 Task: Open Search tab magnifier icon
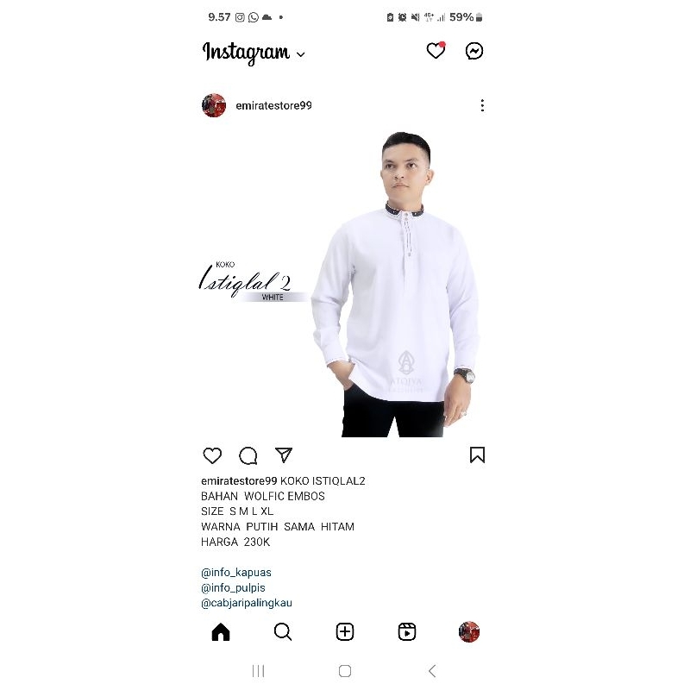pos(283,632)
